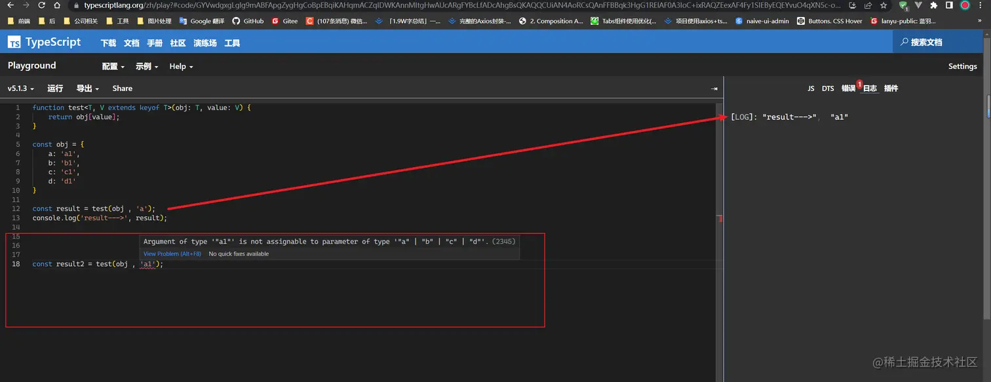Click the Playground heading
The image size is (991, 382).
(32, 66)
